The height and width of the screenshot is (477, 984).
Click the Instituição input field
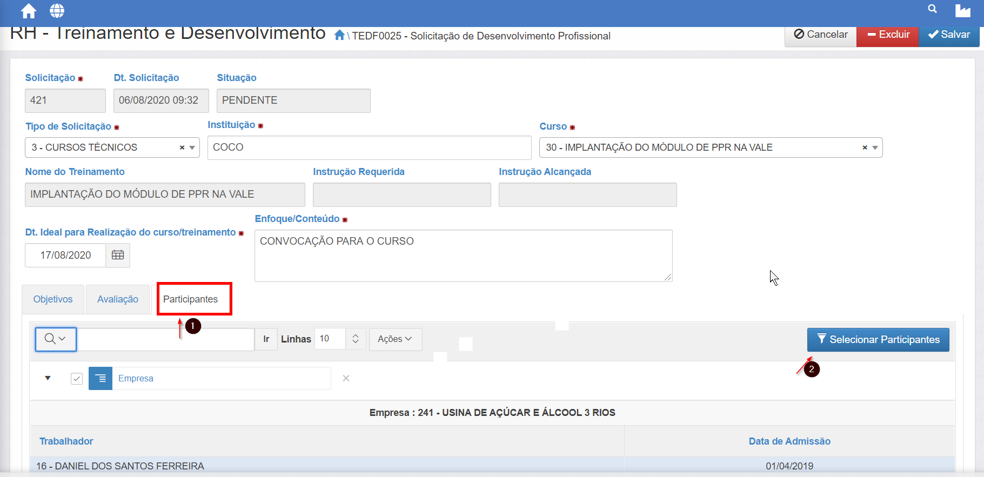coord(370,147)
